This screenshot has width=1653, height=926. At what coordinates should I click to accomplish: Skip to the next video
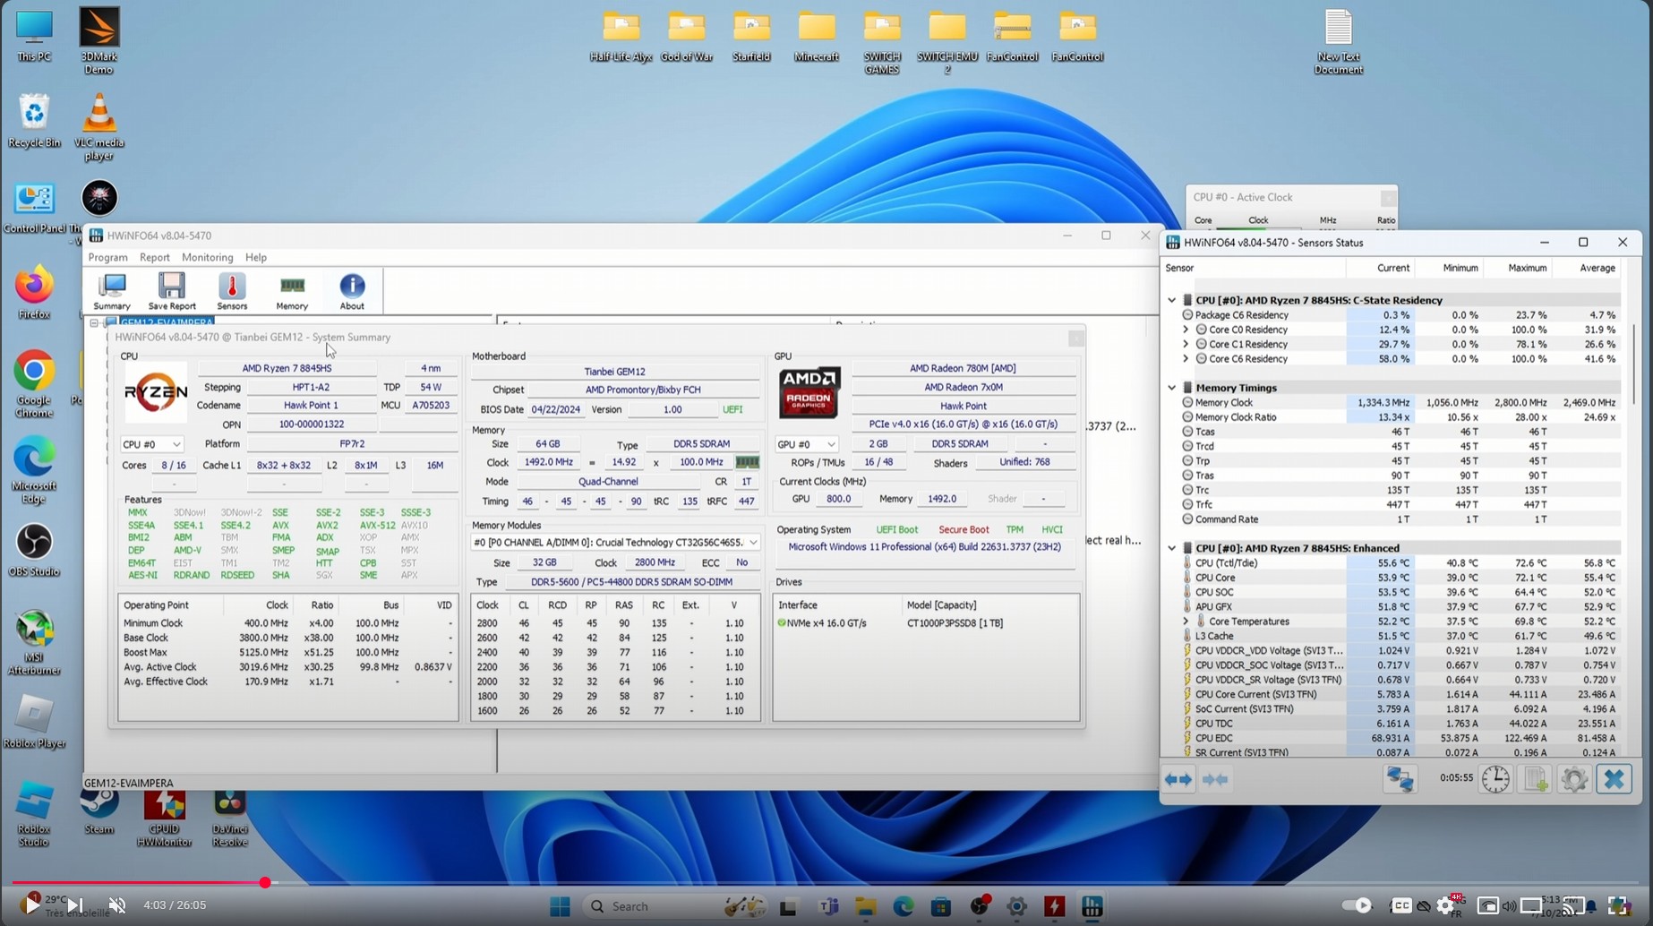click(75, 905)
